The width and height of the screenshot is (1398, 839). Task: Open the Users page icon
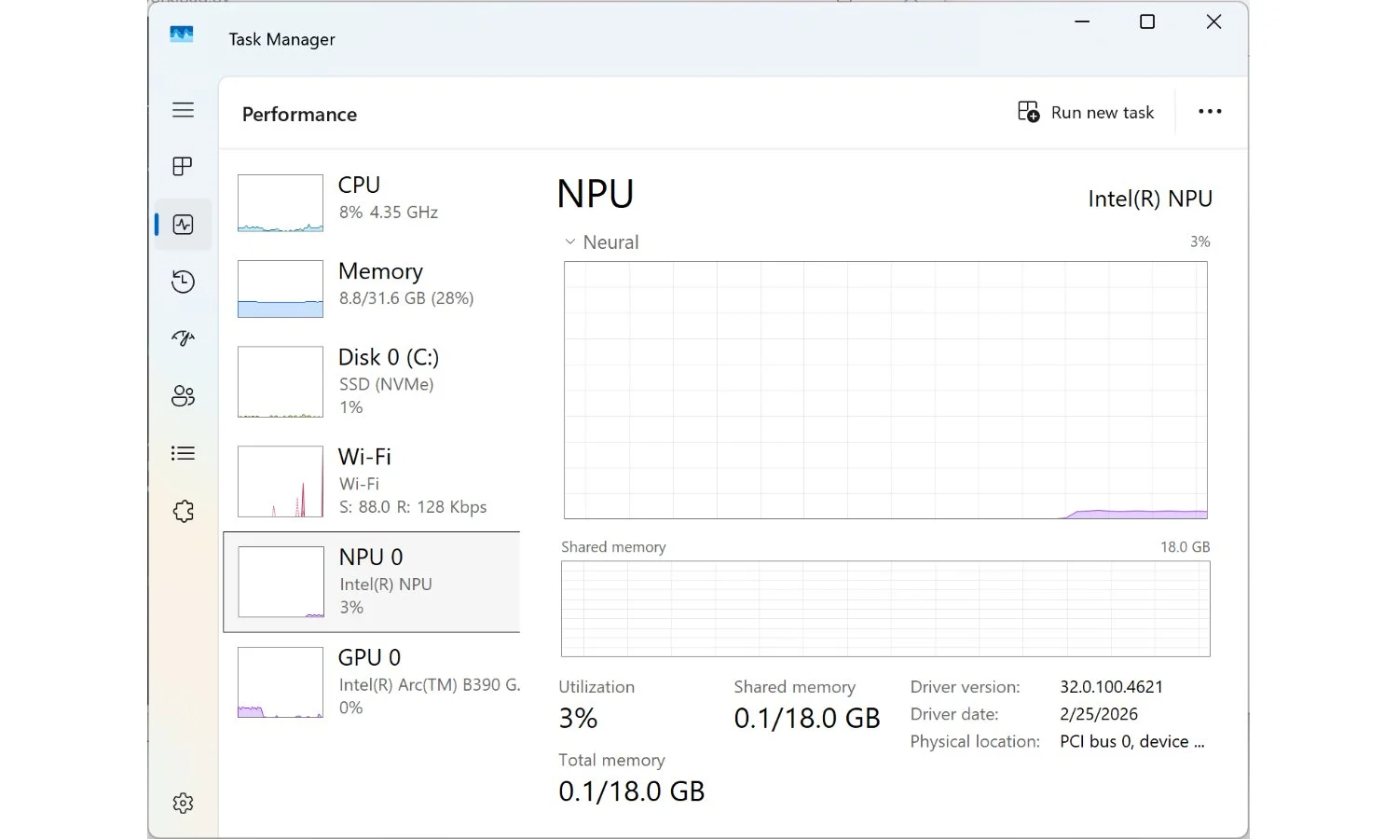pyautogui.click(x=183, y=396)
